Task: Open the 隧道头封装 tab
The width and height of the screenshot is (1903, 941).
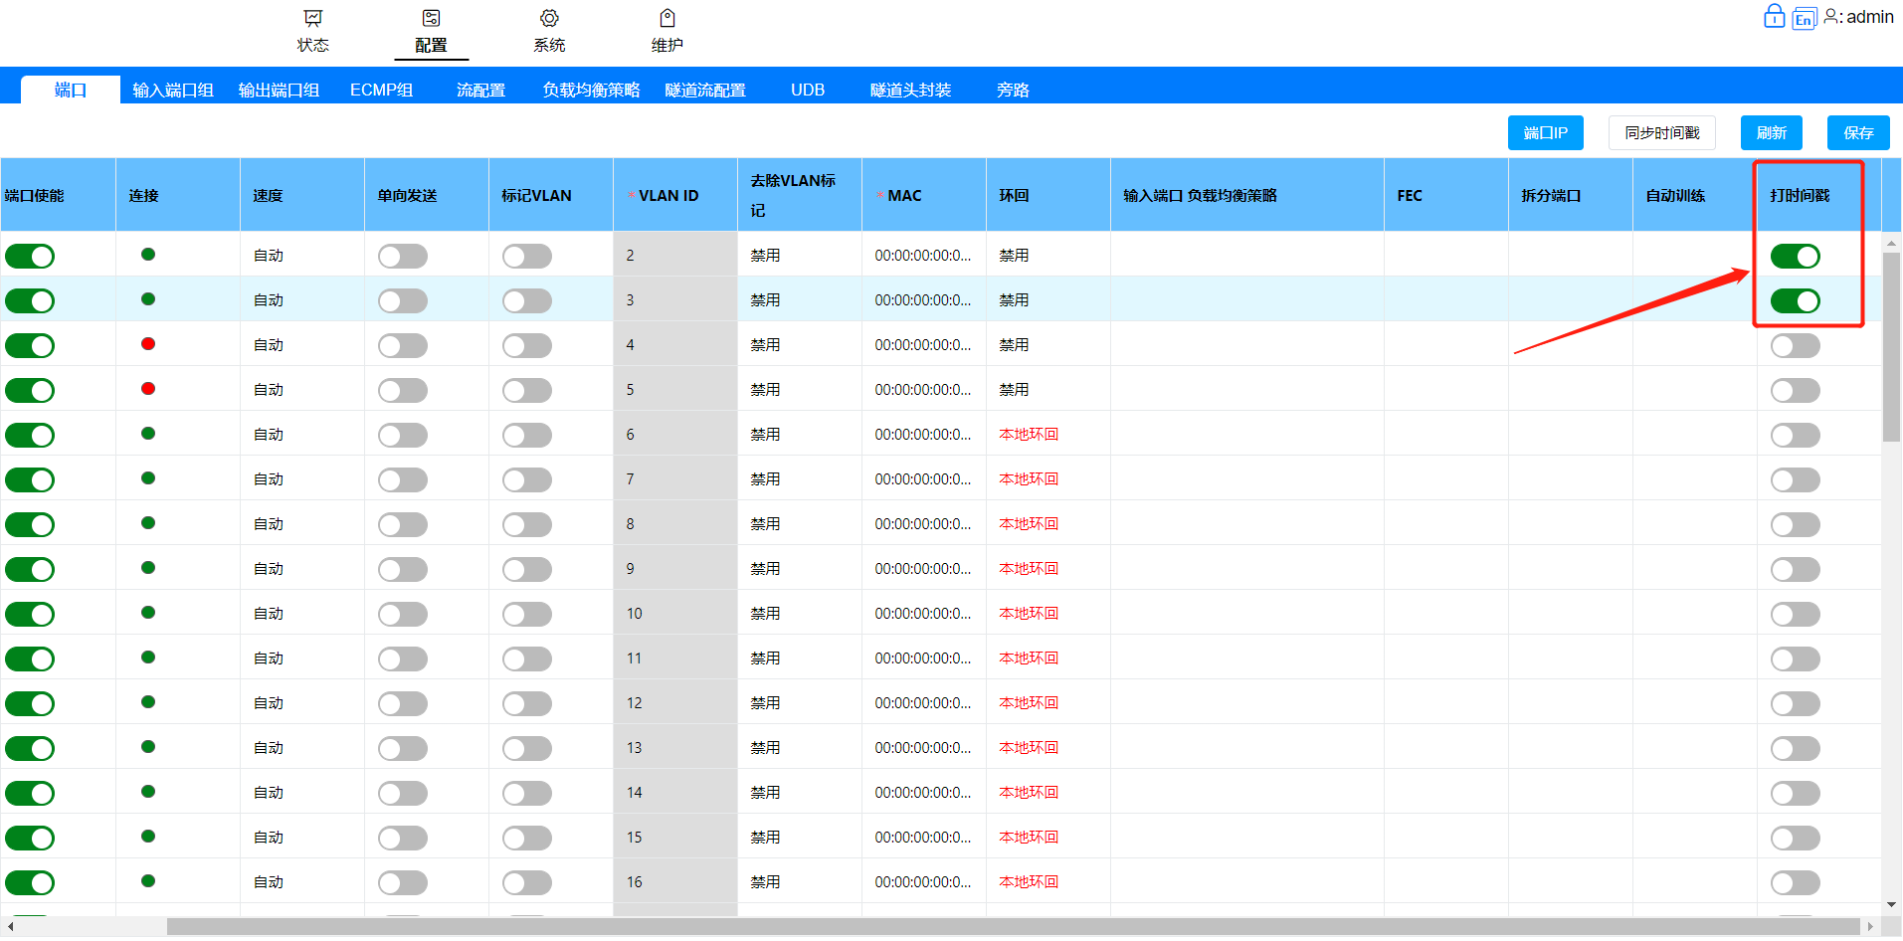Action: coord(910,90)
